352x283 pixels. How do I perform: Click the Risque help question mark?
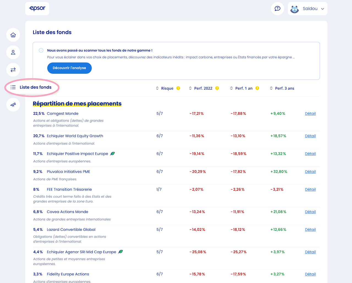(x=178, y=88)
